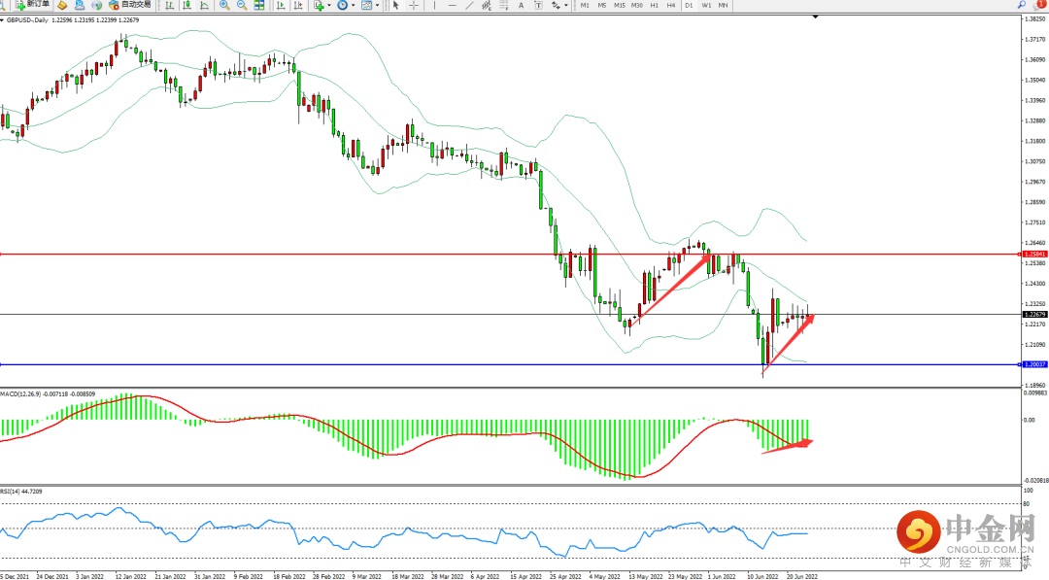The image size is (1049, 580).
Task: Switch to H4 timeframe
Action: click(670, 5)
